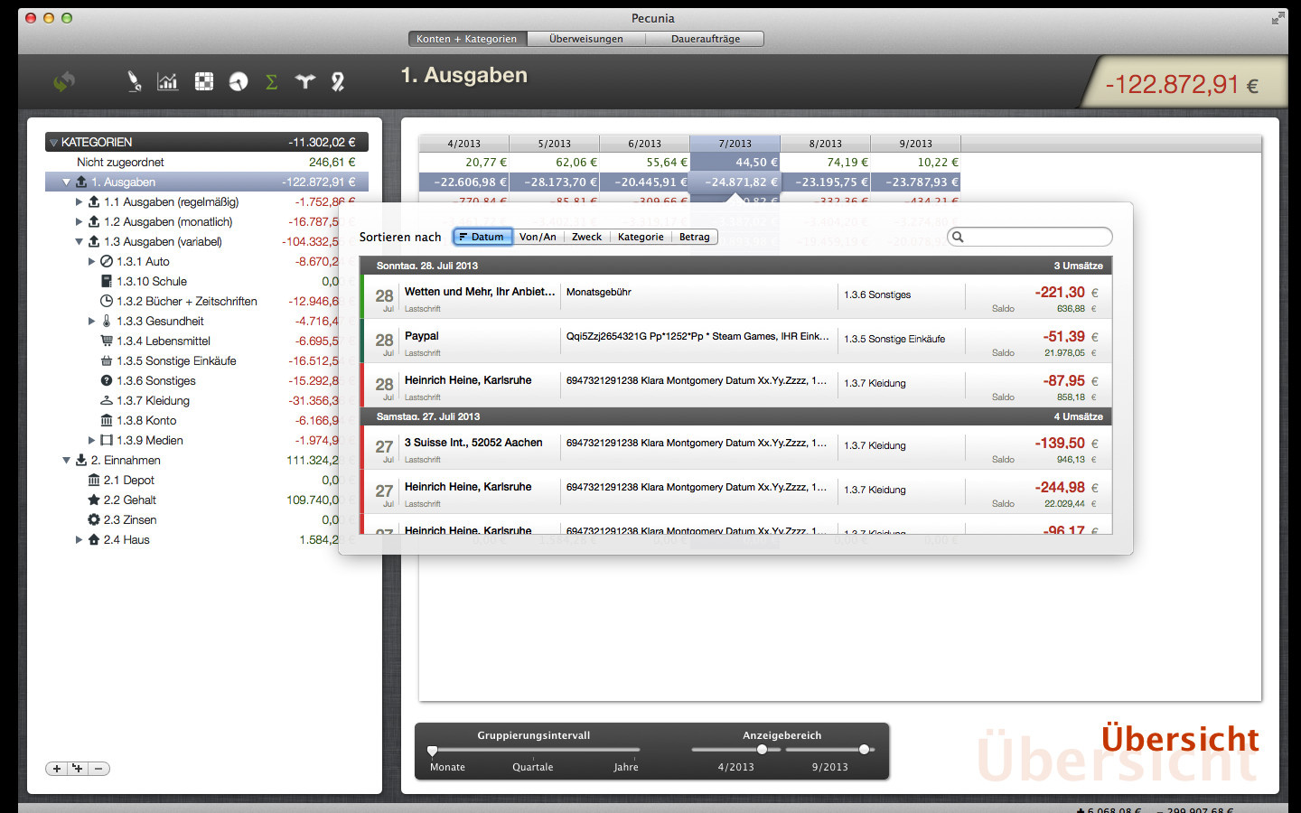This screenshot has width=1301, height=813.
Task: Click the house icon for 2.4 Haus
Action: pyautogui.click(x=94, y=539)
